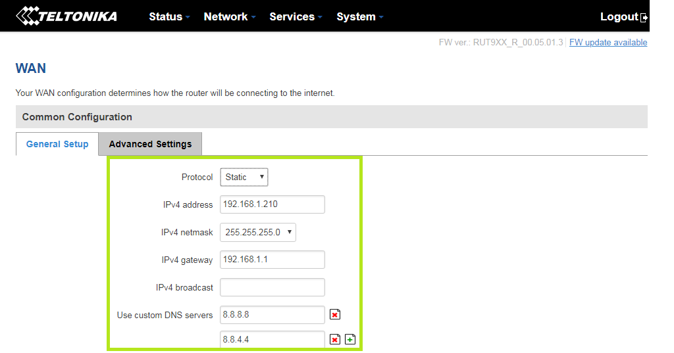Edit the 8.8.4.4 DNS server field

272,339
